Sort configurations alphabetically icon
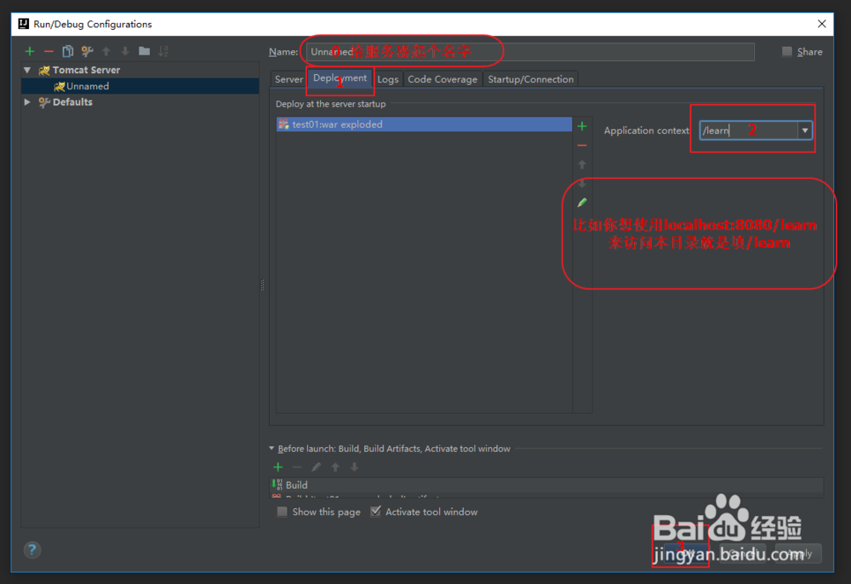The image size is (851, 584). [x=163, y=51]
